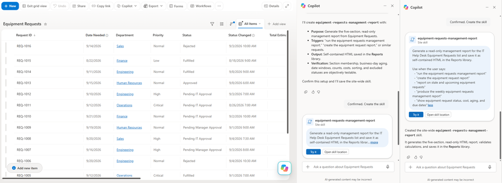Click Try it in rightmost Copilot panel
502x183 pixels.
point(416,114)
